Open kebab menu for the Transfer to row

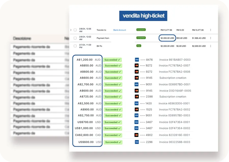(210, 30)
